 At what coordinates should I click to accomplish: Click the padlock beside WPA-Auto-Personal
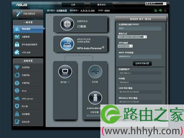point(103,47)
